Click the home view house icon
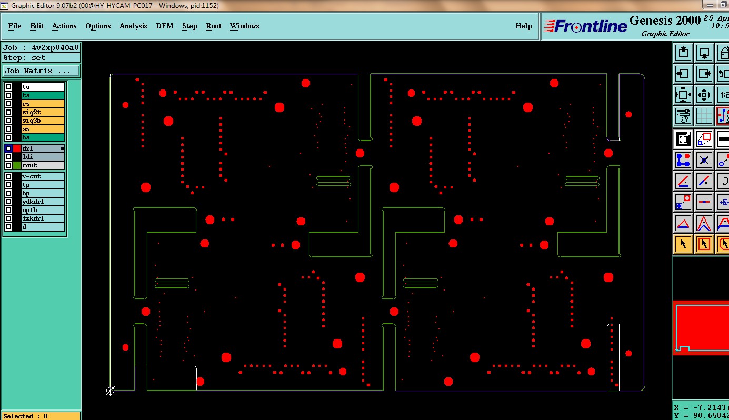 pos(723,52)
